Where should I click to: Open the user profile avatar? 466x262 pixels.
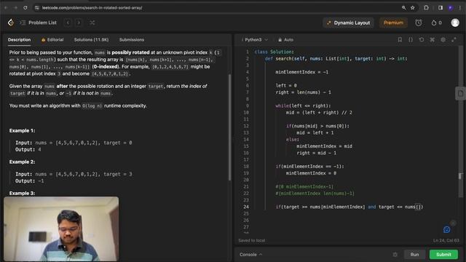455,23
